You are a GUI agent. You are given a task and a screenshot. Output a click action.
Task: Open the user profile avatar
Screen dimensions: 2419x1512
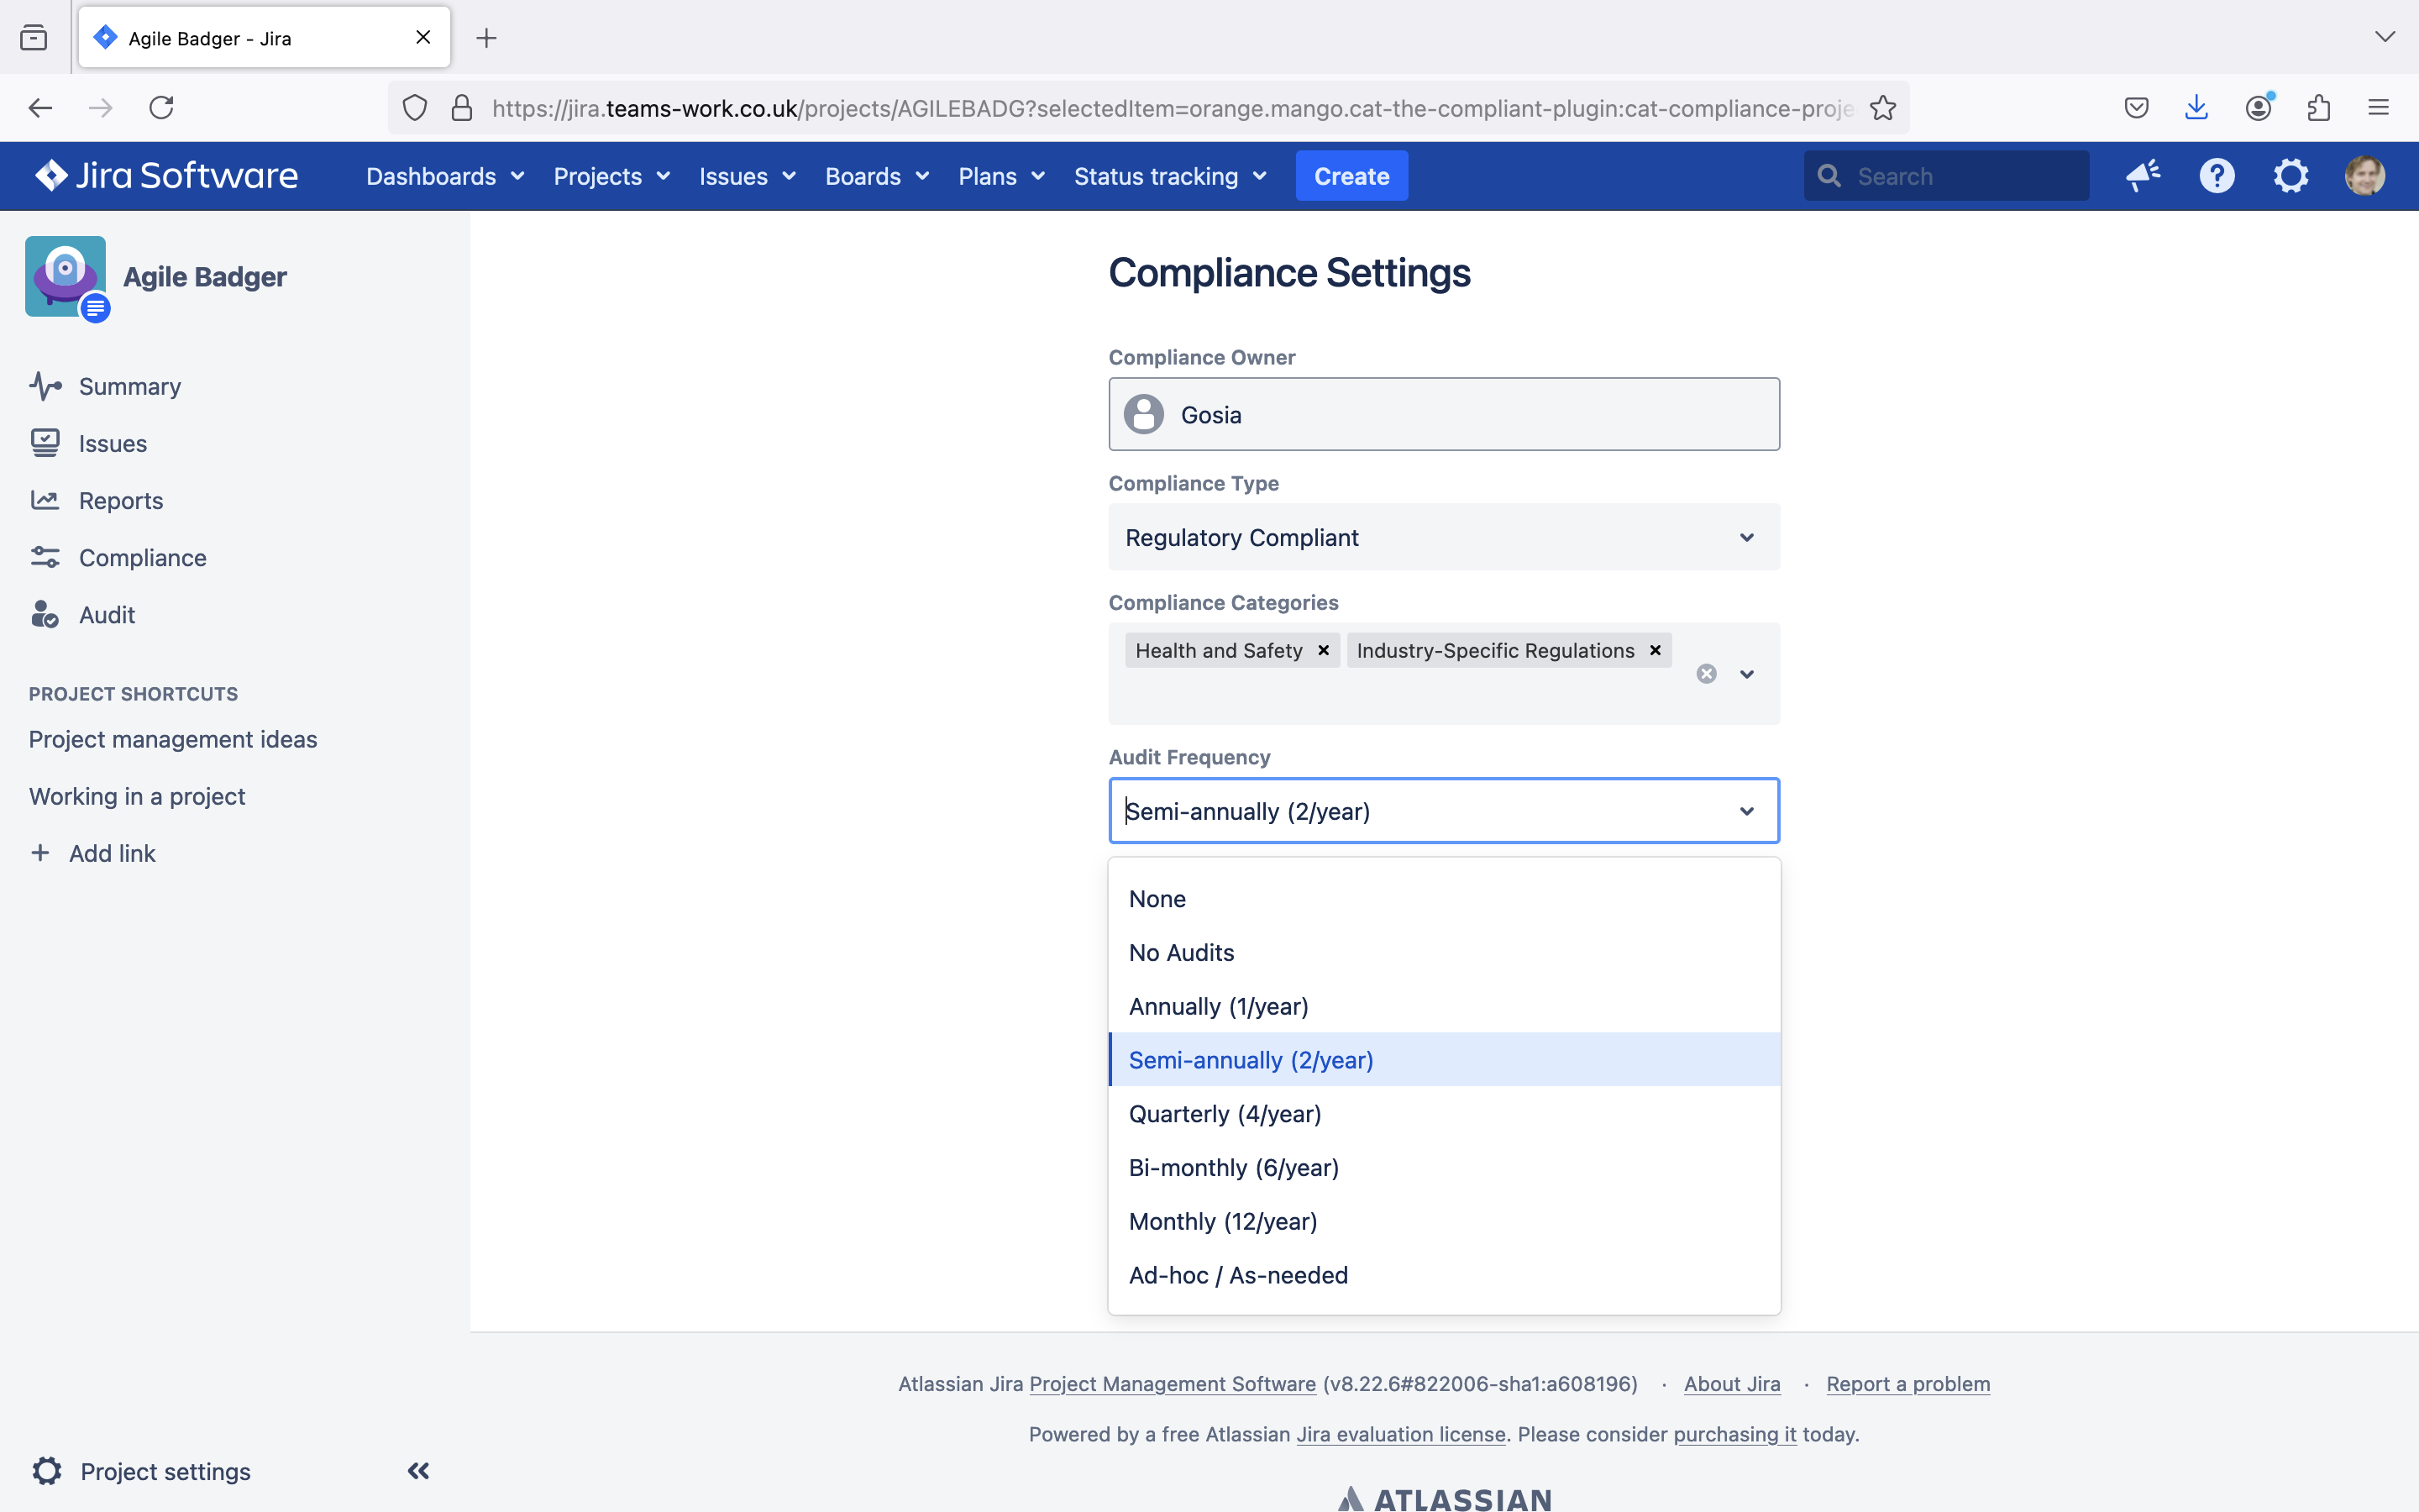pyautogui.click(x=2365, y=176)
